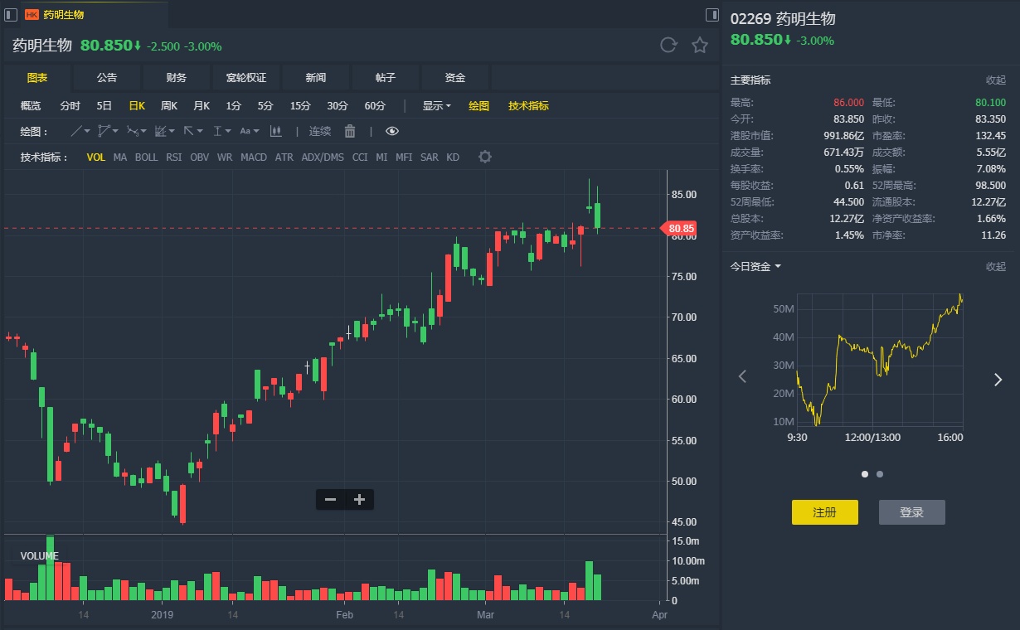Add stock to favorites with star icon

pyautogui.click(x=700, y=46)
